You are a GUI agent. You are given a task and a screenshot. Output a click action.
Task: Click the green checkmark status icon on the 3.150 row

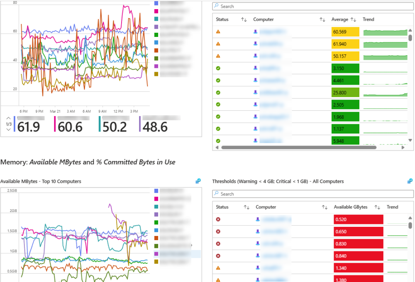pos(218,68)
